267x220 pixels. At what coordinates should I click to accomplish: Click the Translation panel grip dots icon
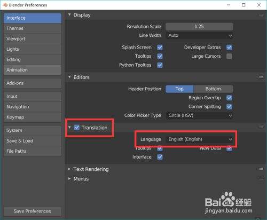tap(261, 127)
